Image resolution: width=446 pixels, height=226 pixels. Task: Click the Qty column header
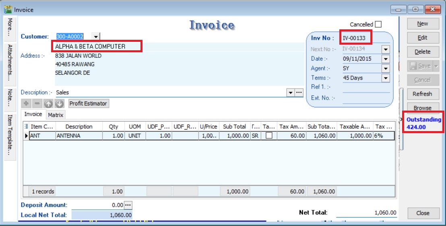[x=114, y=127]
